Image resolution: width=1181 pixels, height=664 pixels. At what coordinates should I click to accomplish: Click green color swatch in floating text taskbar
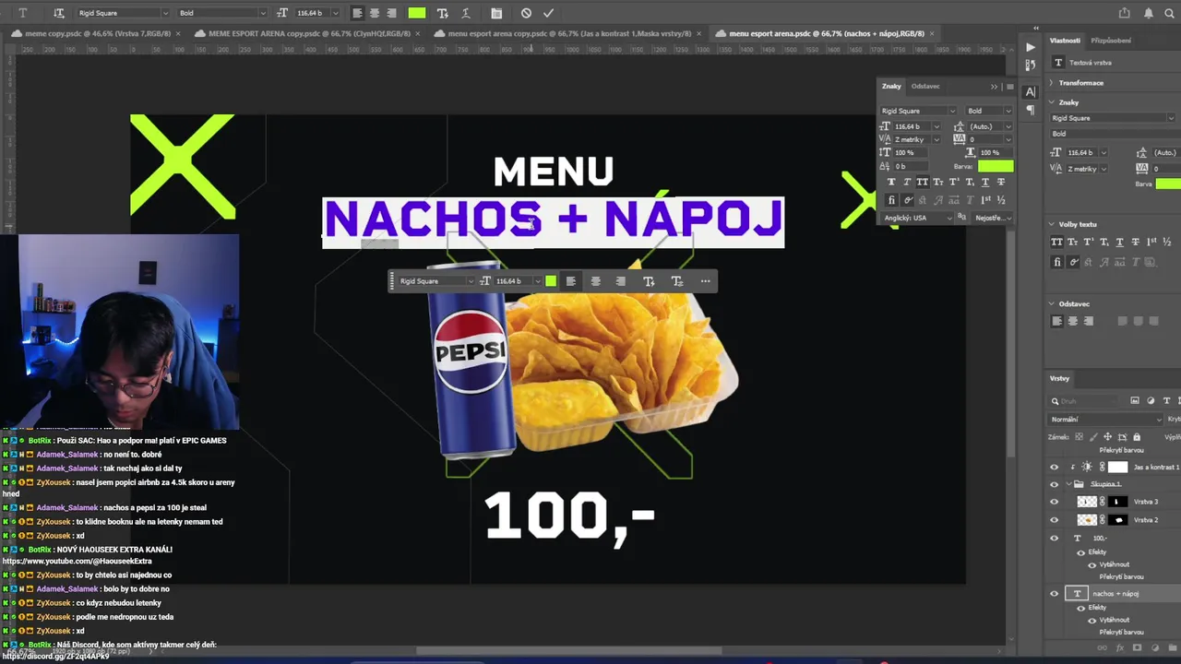(x=551, y=281)
